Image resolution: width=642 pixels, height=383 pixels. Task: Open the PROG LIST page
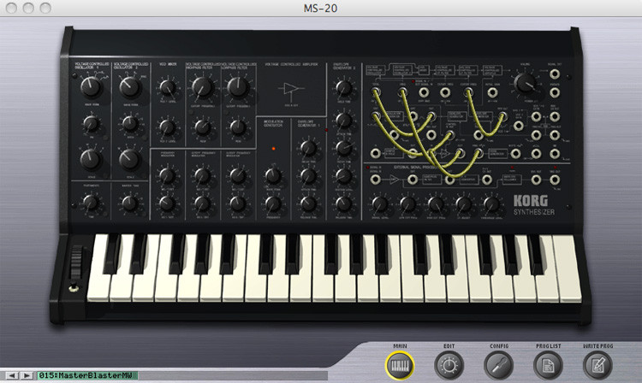[548, 365]
